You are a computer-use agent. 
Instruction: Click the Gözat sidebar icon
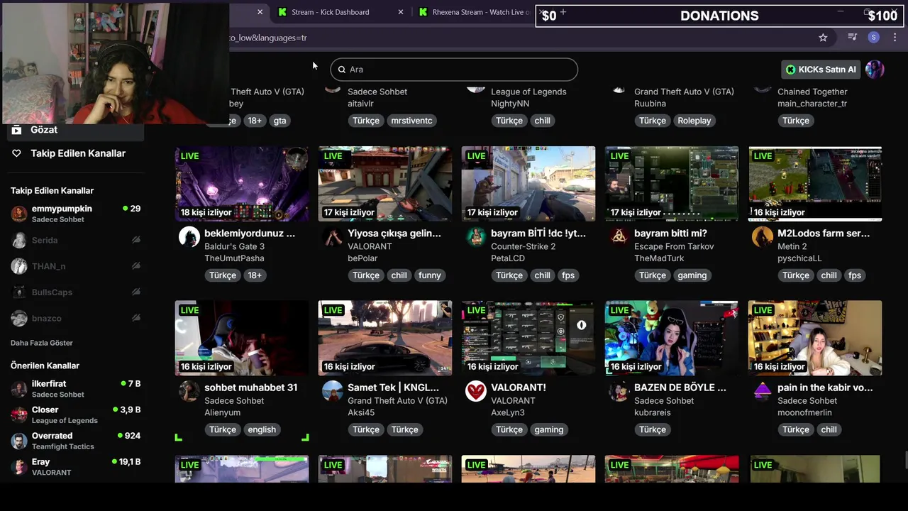pos(16,130)
